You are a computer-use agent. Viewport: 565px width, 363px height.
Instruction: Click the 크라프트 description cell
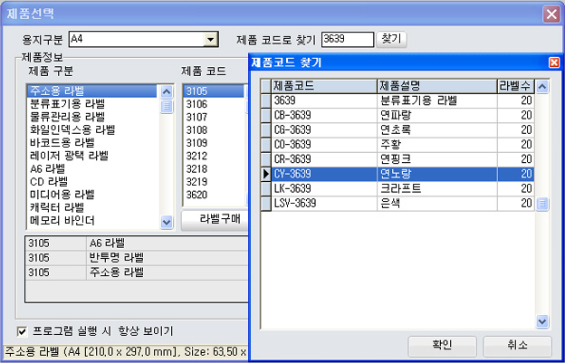[x=437, y=188]
